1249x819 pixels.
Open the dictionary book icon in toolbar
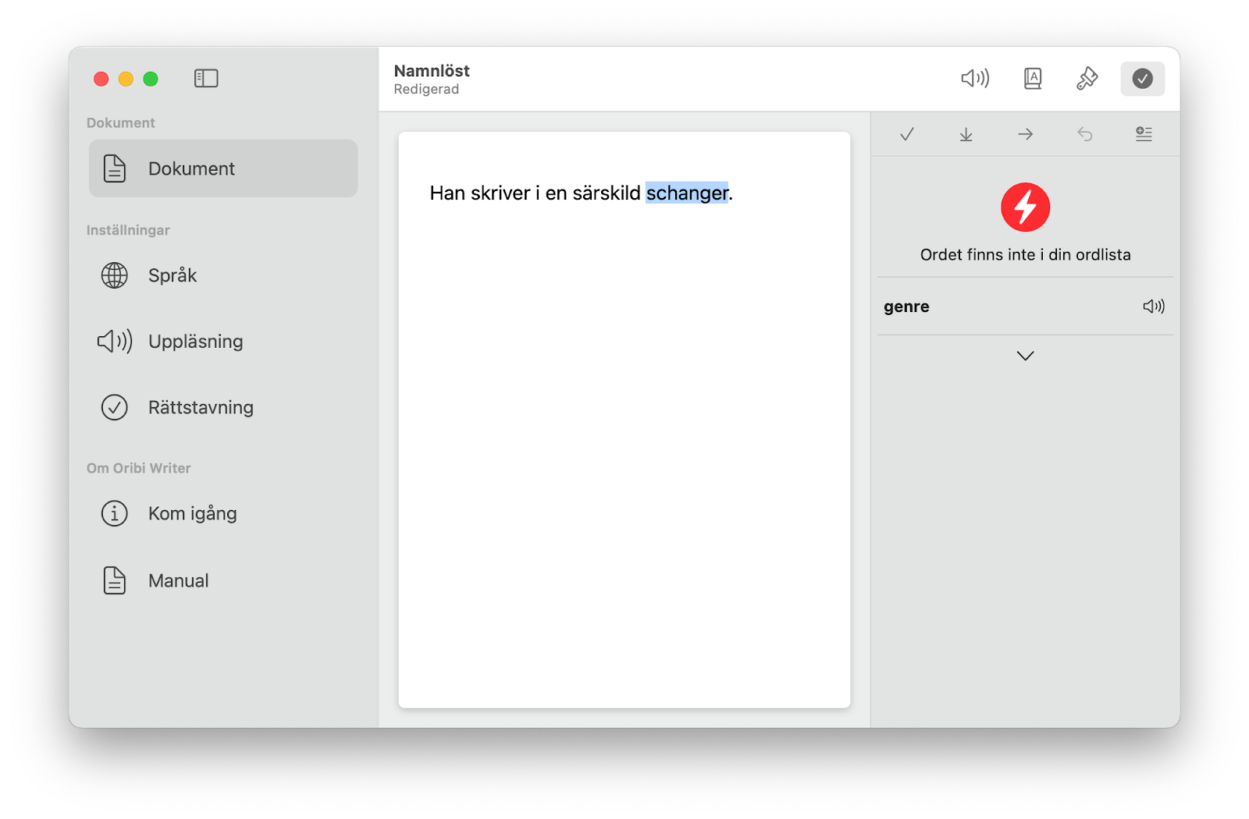pos(1033,78)
